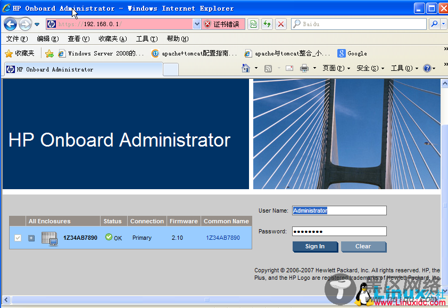Screen dimensions: 448x308
Task: Click the Status column header
Action: click(x=114, y=221)
